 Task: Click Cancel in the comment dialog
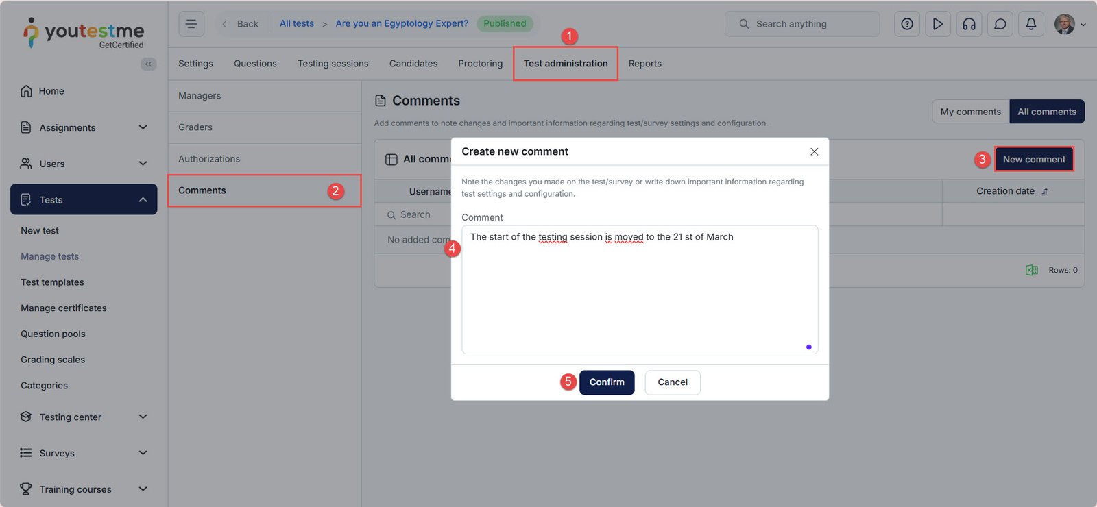click(x=672, y=382)
